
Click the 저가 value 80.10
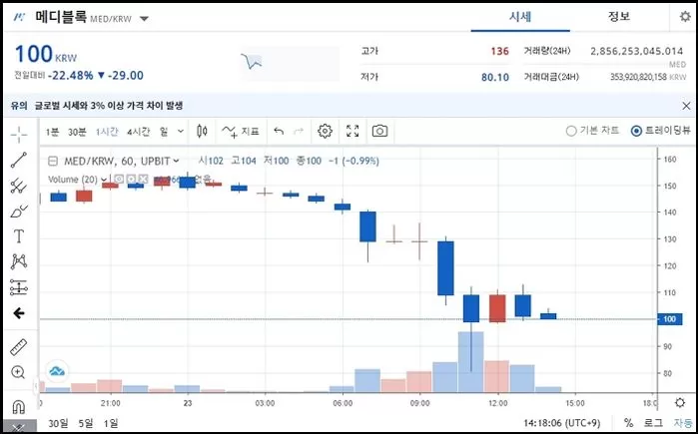(x=495, y=78)
